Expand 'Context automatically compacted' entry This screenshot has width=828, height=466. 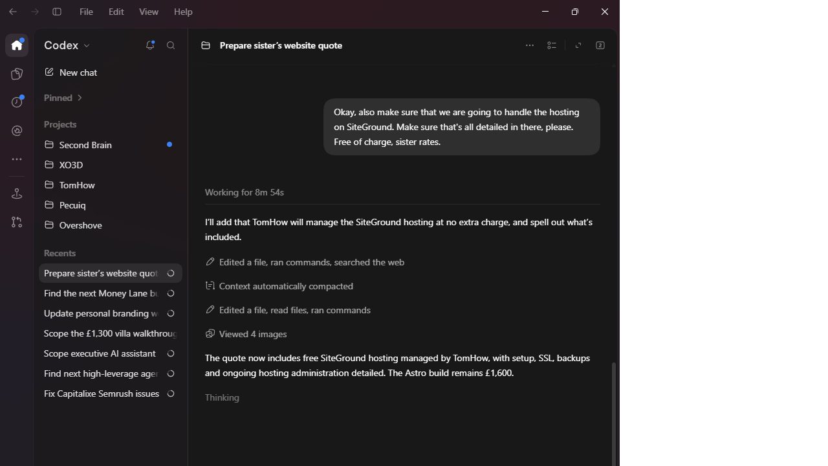(x=279, y=286)
